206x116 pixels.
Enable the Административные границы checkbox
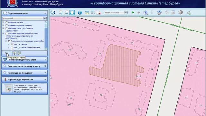(x=6, y=25)
